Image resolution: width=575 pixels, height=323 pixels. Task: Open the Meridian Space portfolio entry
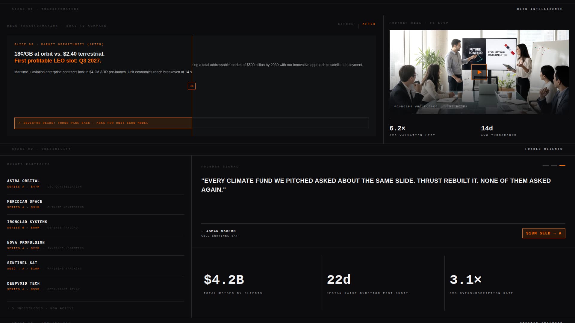pyautogui.click(x=96, y=204)
